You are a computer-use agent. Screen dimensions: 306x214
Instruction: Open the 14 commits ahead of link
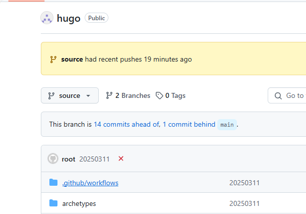127,124
